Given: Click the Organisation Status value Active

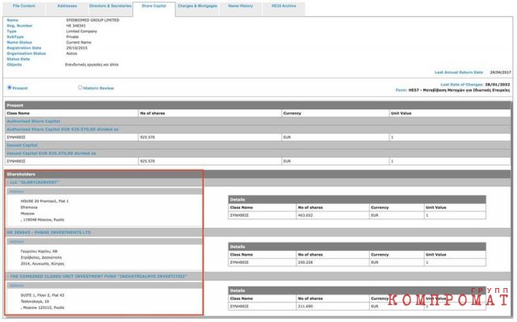Looking at the screenshot, I should (72, 53).
